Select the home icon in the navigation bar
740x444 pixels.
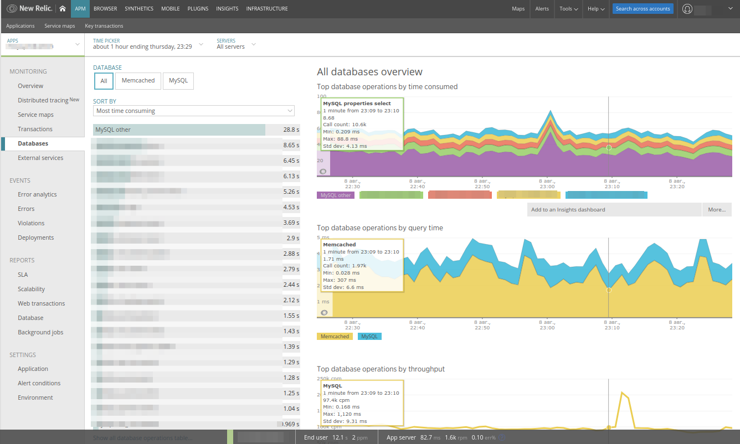pos(63,8)
